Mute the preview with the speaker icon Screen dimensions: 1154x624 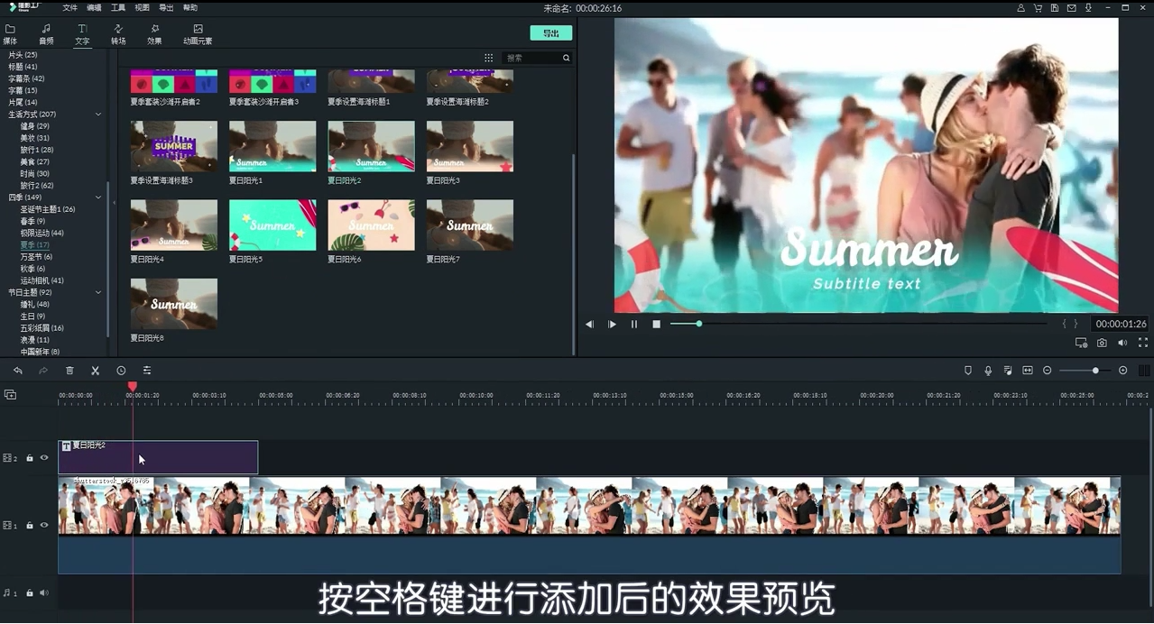pyautogui.click(x=1122, y=343)
